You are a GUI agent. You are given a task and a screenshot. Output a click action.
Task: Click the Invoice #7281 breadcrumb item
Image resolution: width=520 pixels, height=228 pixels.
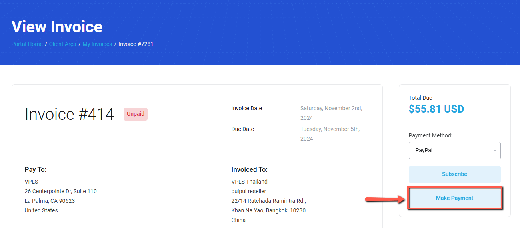tap(136, 44)
